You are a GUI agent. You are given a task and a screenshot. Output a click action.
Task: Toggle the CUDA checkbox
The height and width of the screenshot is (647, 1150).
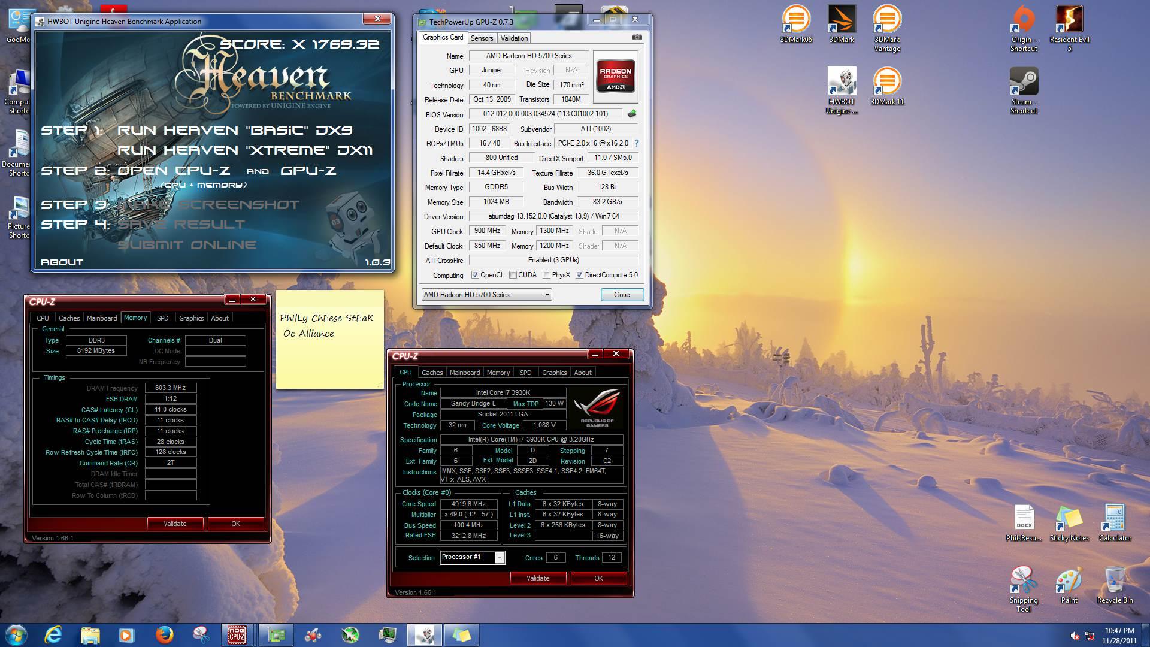[513, 275]
